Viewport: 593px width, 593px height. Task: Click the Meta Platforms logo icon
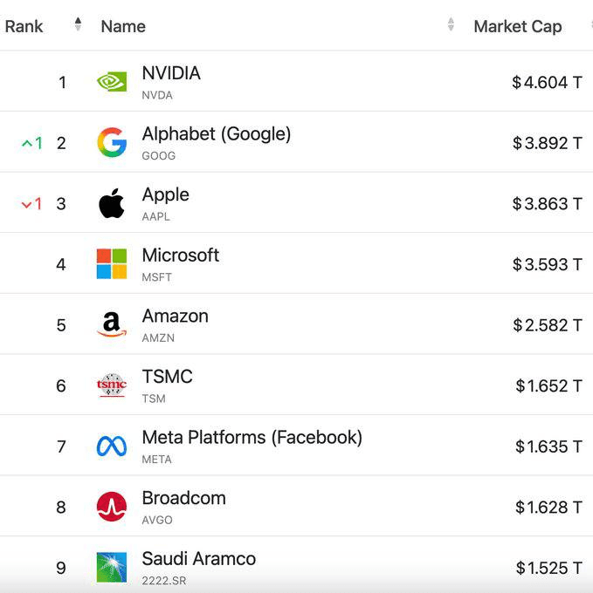coord(112,446)
